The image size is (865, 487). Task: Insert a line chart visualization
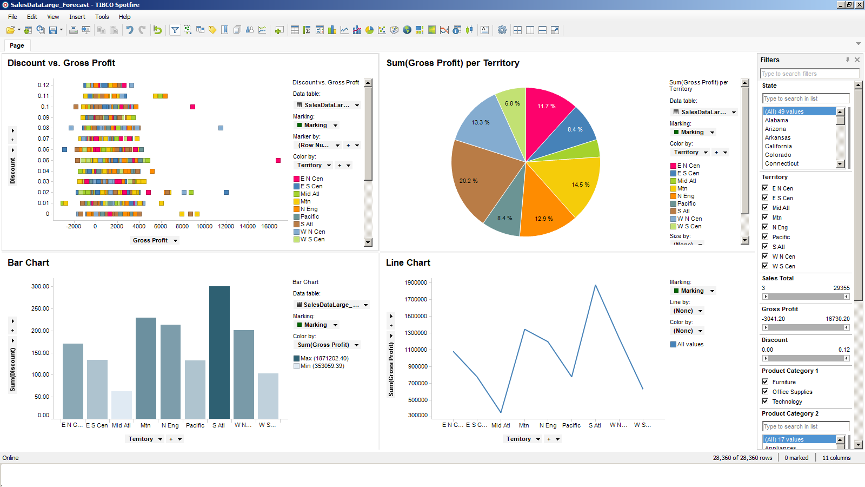[x=344, y=30]
